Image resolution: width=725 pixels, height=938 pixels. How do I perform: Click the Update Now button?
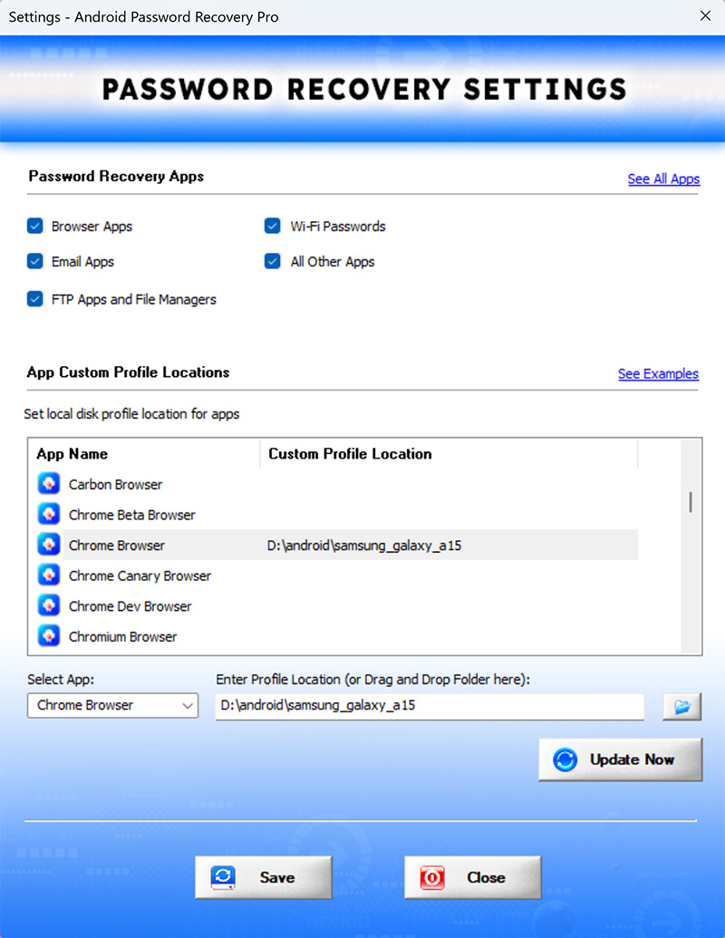(x=620, y=759)
